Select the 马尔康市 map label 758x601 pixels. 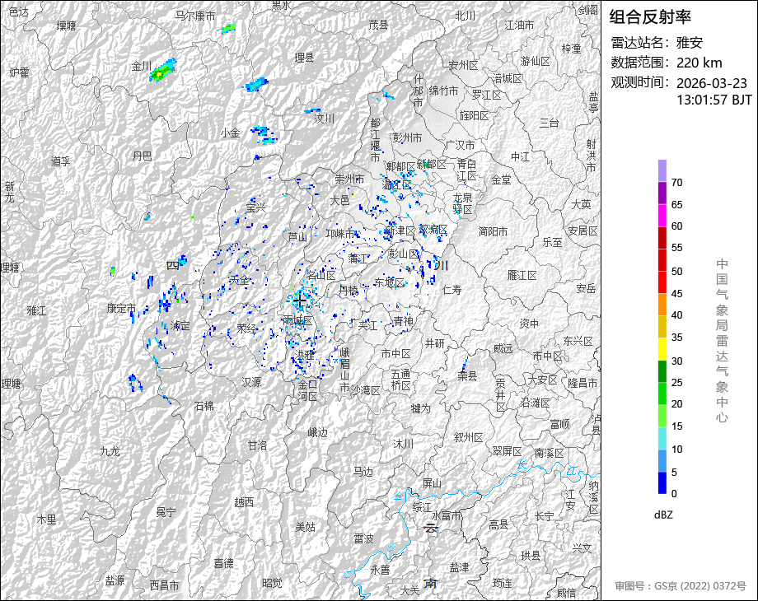tap(195, 16)
